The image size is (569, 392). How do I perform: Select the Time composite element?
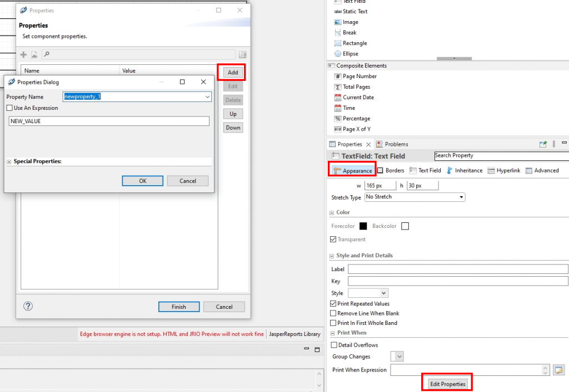pyautogui.click(x=345, y=108)
